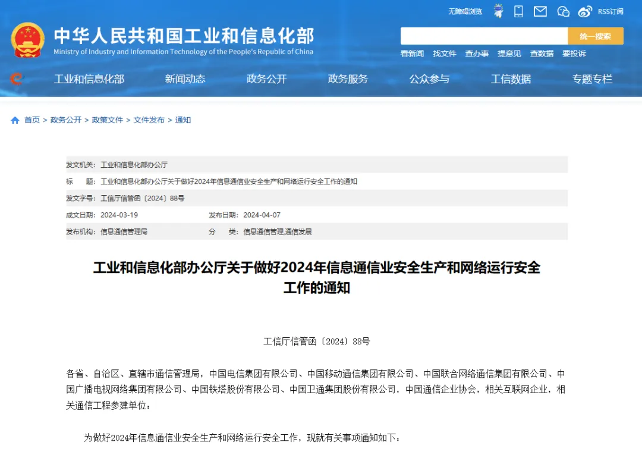This screenshot has height=461, width=642.
Task: Open 政策文件 in the breadcrumb
Action: (108, 120)
